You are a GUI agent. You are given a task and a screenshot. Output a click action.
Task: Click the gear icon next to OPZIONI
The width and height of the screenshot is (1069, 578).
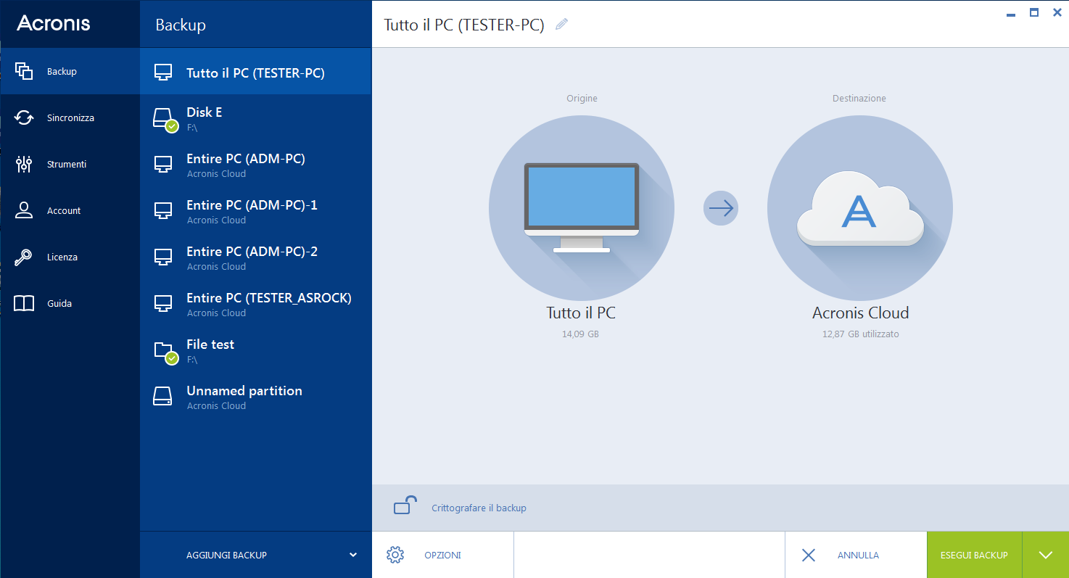click(395, 555)
